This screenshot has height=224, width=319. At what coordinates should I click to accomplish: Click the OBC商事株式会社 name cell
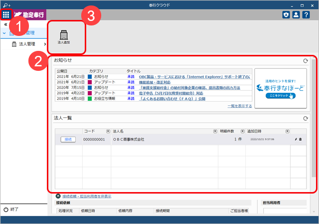pos(164,140)
